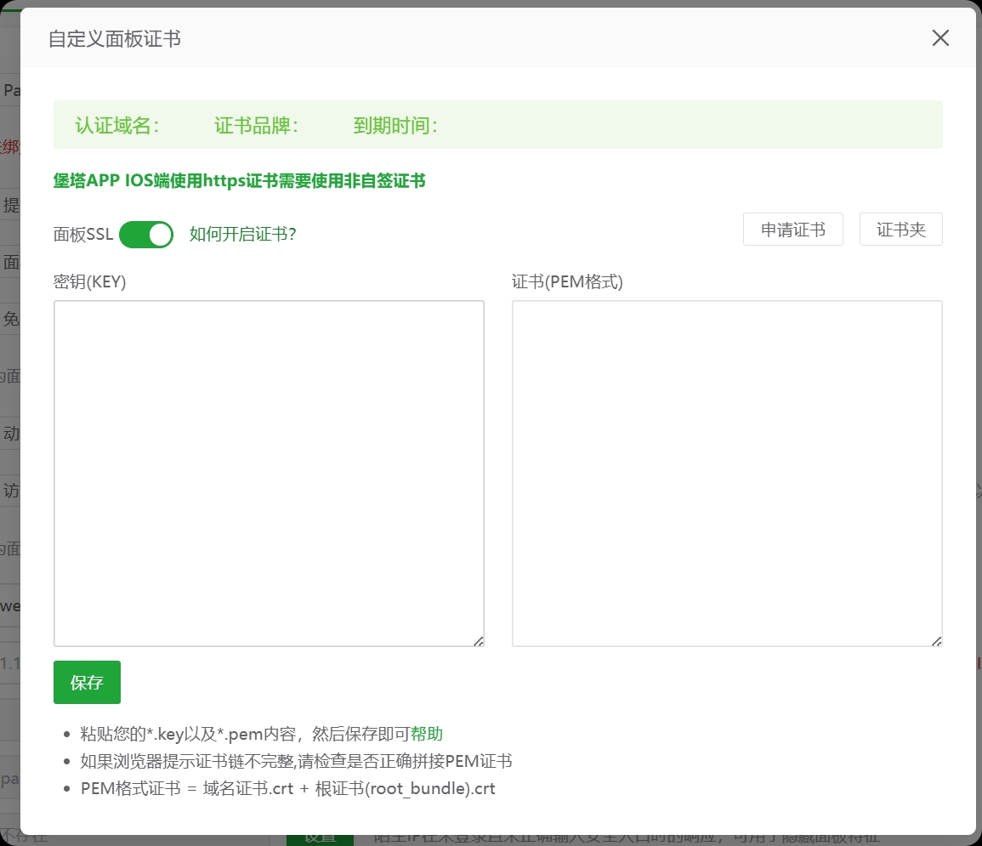Focus the 证书(PEM格式) text area
This screenshot has height=846, width=982.
pyautogui.click(x=726, y=472)
